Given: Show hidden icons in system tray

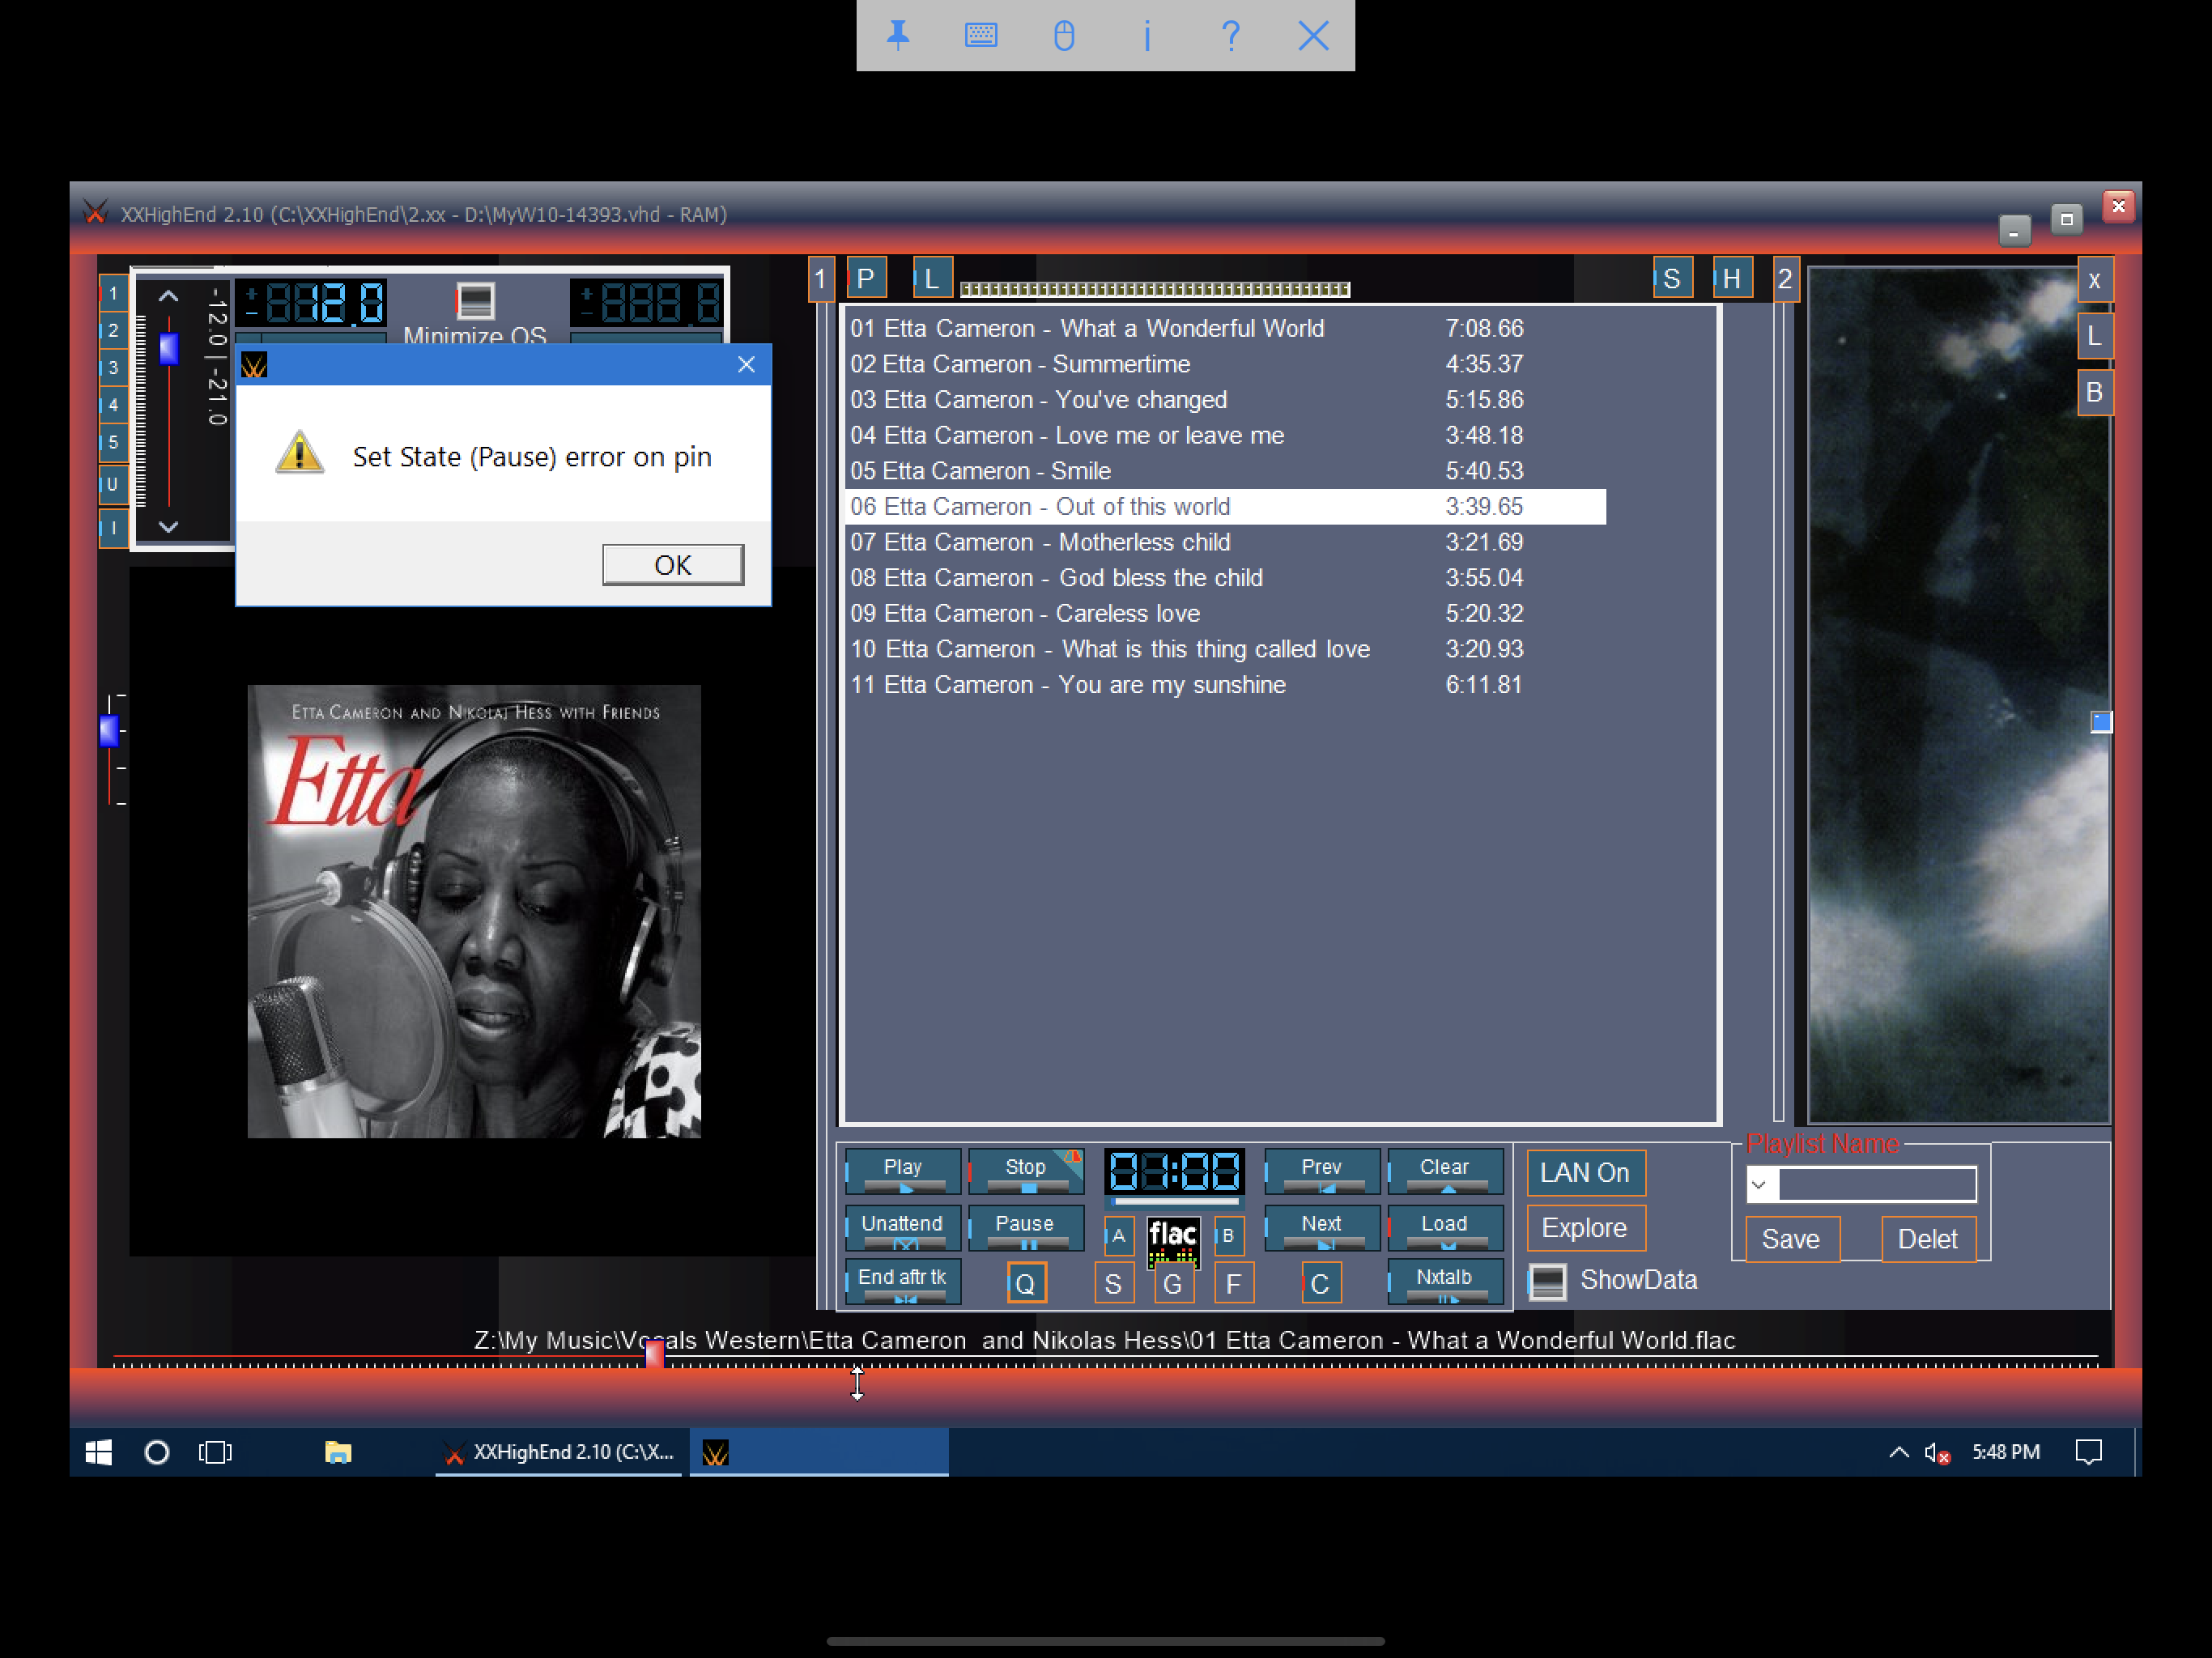Looking at the screenshot, I should coord(1898,1452).
